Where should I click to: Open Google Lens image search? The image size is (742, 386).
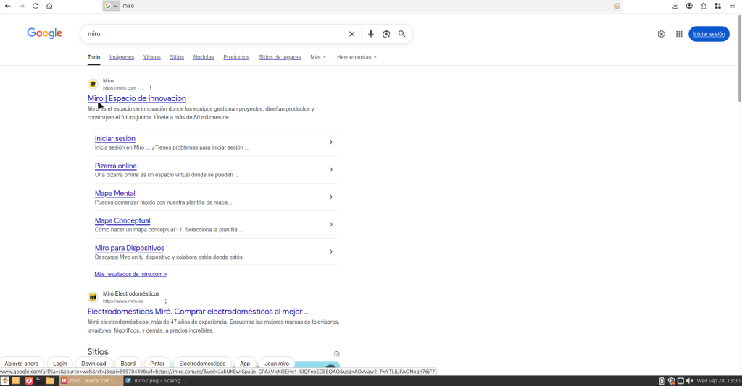tap(386, 34)
